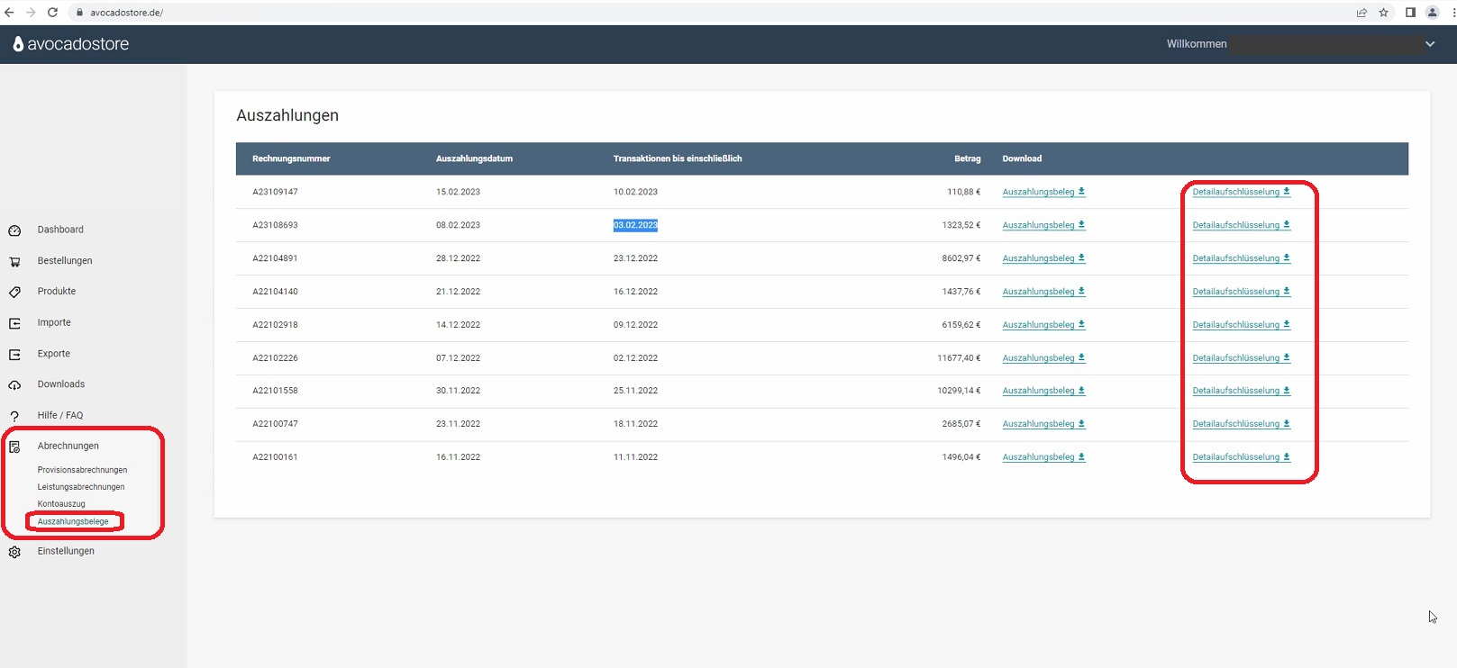Select Auszahlungsbelege in the sidebar
The width and height of the screenshot is (1457, 668).
pyautogui.click(x=73, y=521)
